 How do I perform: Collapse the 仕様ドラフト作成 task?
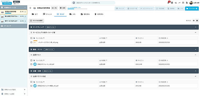point(196,76)
